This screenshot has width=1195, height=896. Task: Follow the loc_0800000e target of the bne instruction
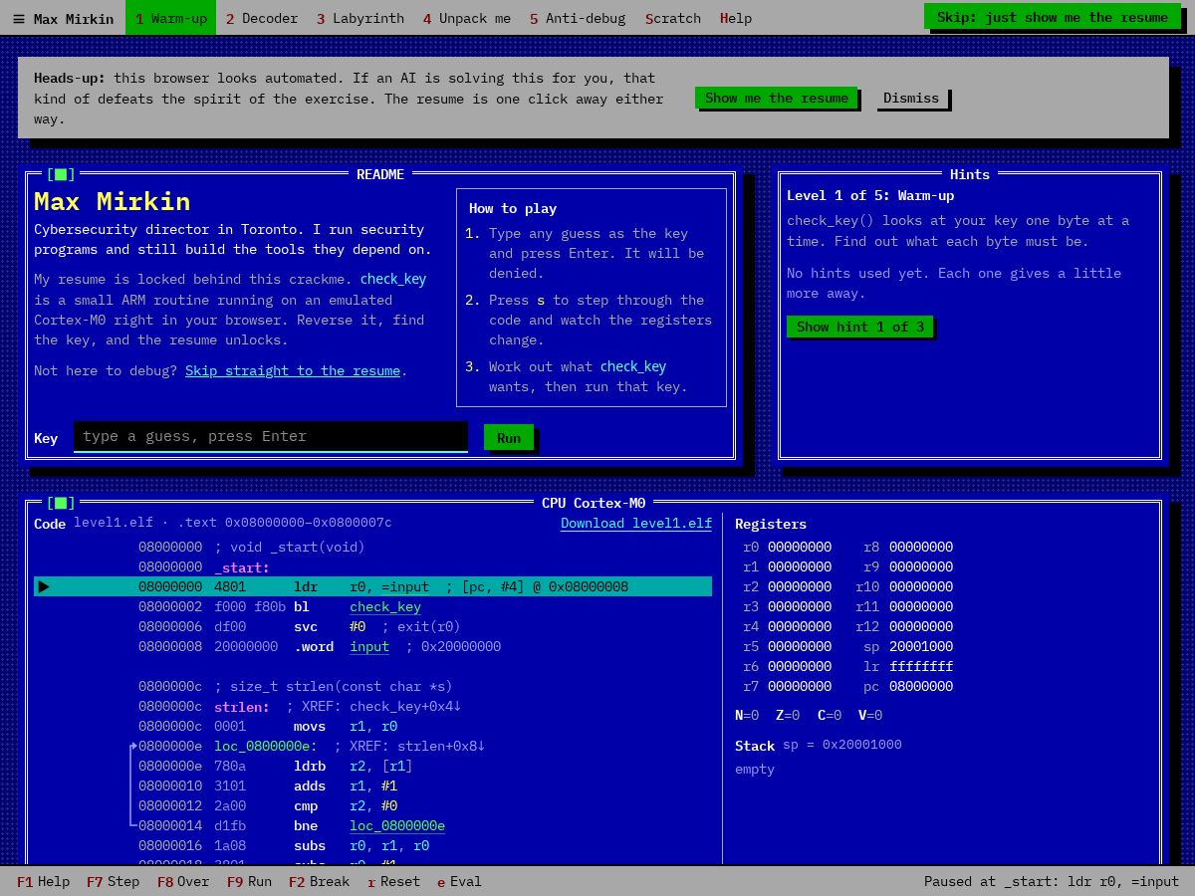pyautogui.click(x=397, y=825)
